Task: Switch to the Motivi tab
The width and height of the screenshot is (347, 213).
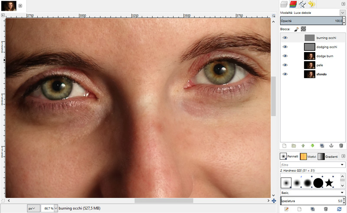Action: [308, 156]
